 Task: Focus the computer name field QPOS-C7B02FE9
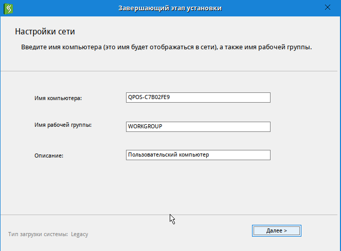pos(198,97)
